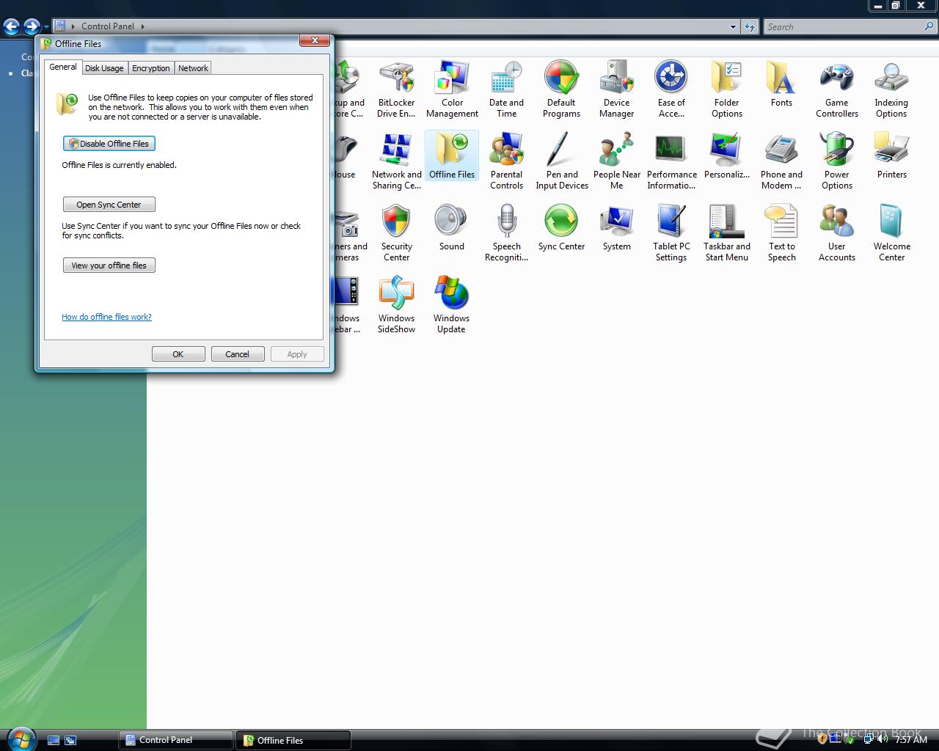Open User Accounts icon
This screenshot has width=939, height=751.
point(837,232)
